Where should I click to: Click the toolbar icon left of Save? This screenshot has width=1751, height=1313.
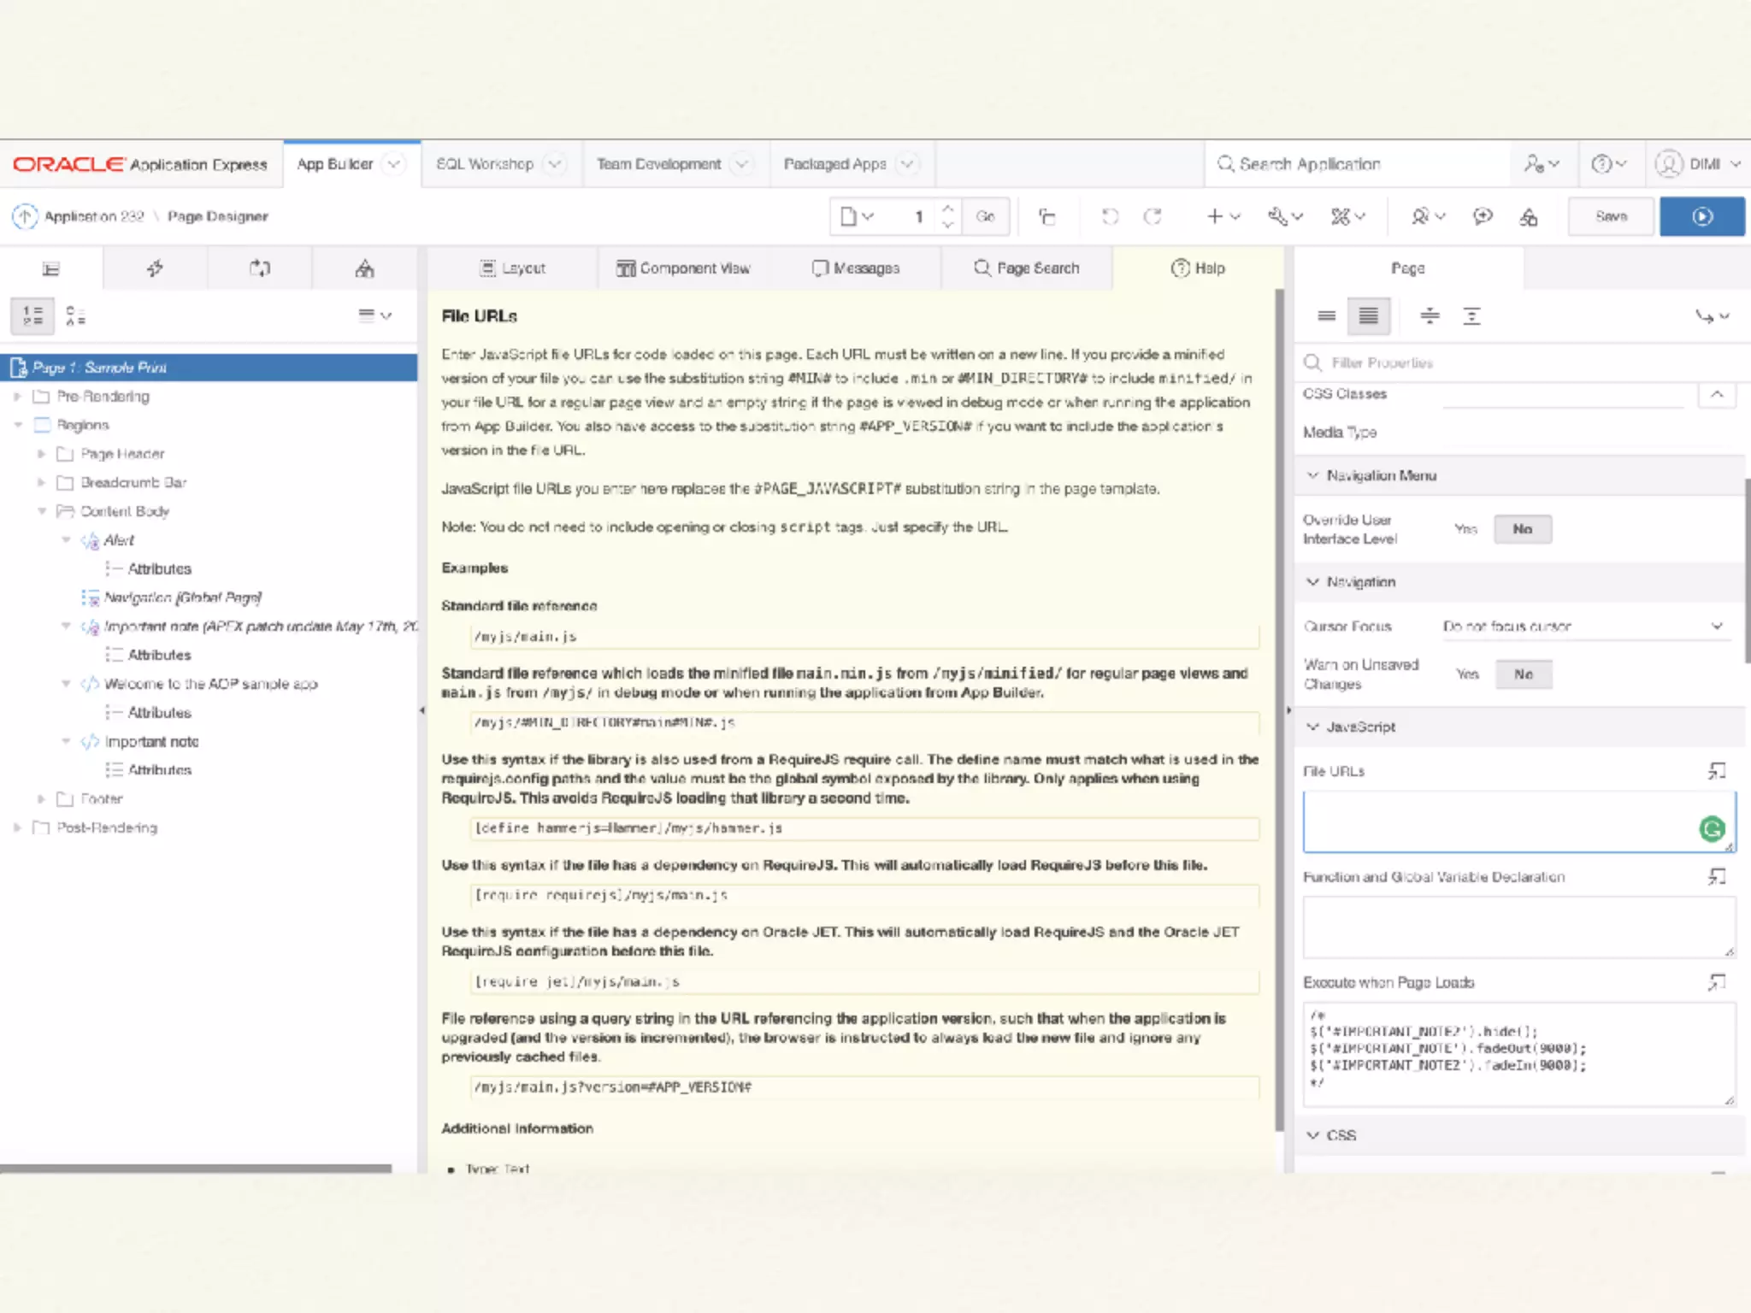coord(1529,217)
